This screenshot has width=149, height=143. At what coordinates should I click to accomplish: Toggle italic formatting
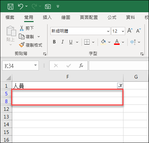click(x=63, y=42)
